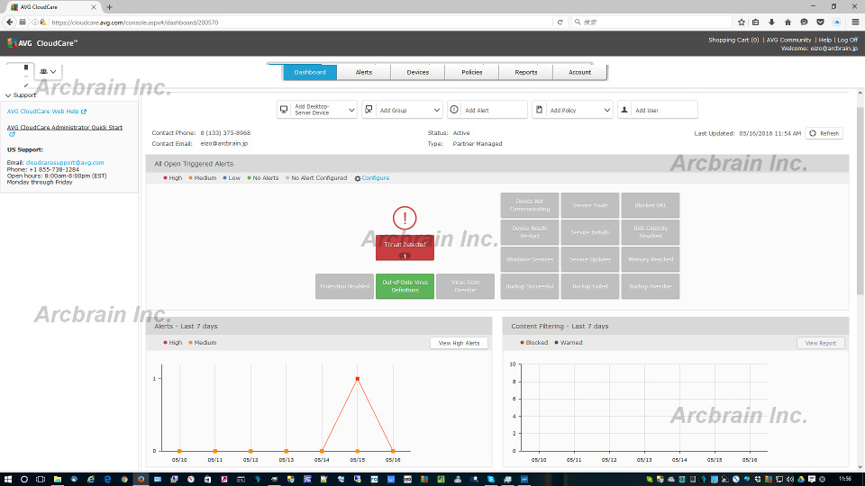Screen dimensions: 865x486
Task: Click the 05/15 peak point on alerts chart
Action: 358,379
